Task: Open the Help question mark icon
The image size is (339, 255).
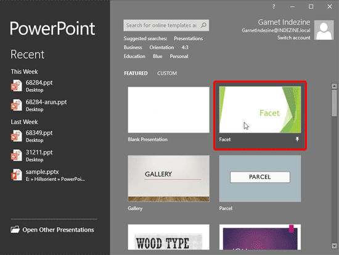Action: (274, 7)
